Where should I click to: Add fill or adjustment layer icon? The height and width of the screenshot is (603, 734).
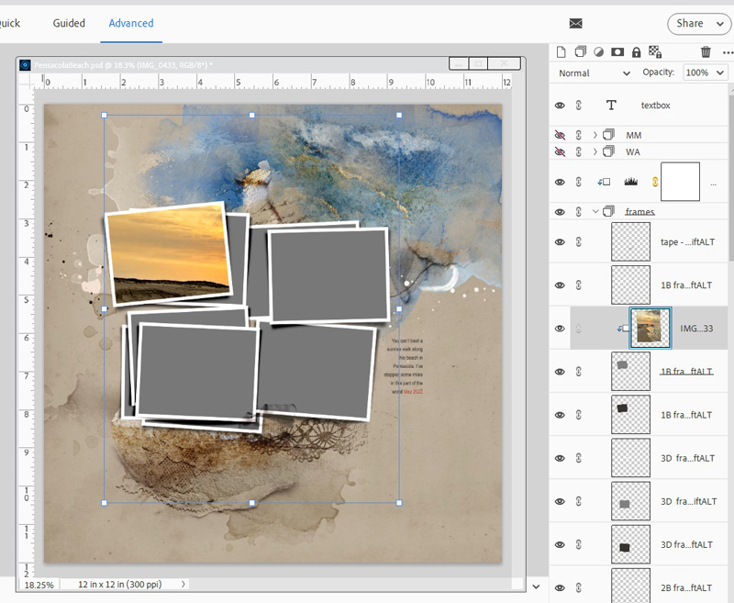point(599,52)
